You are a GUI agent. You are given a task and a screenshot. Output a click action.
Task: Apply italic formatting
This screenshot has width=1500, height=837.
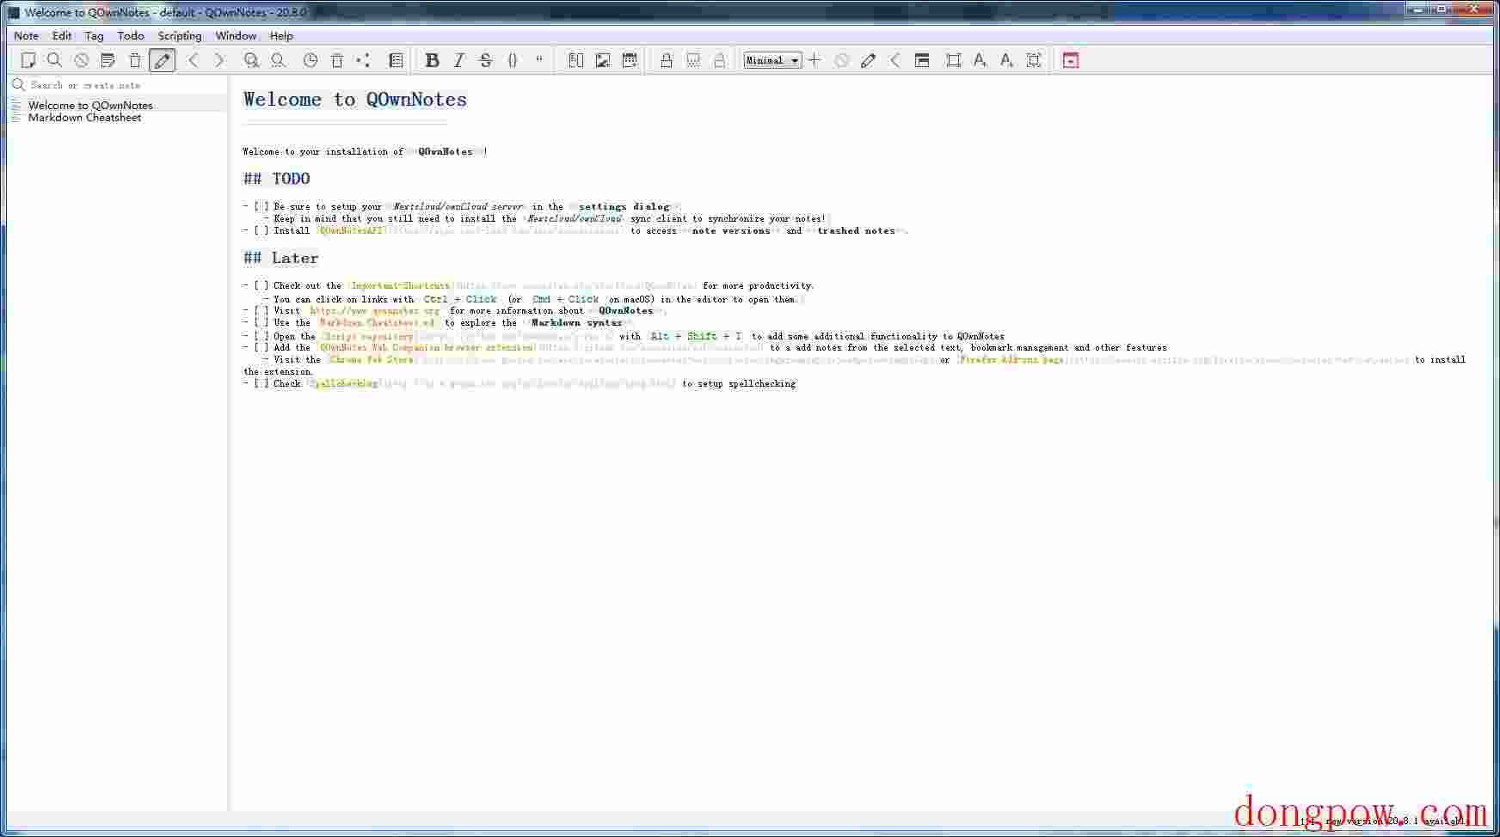point(459,60)
